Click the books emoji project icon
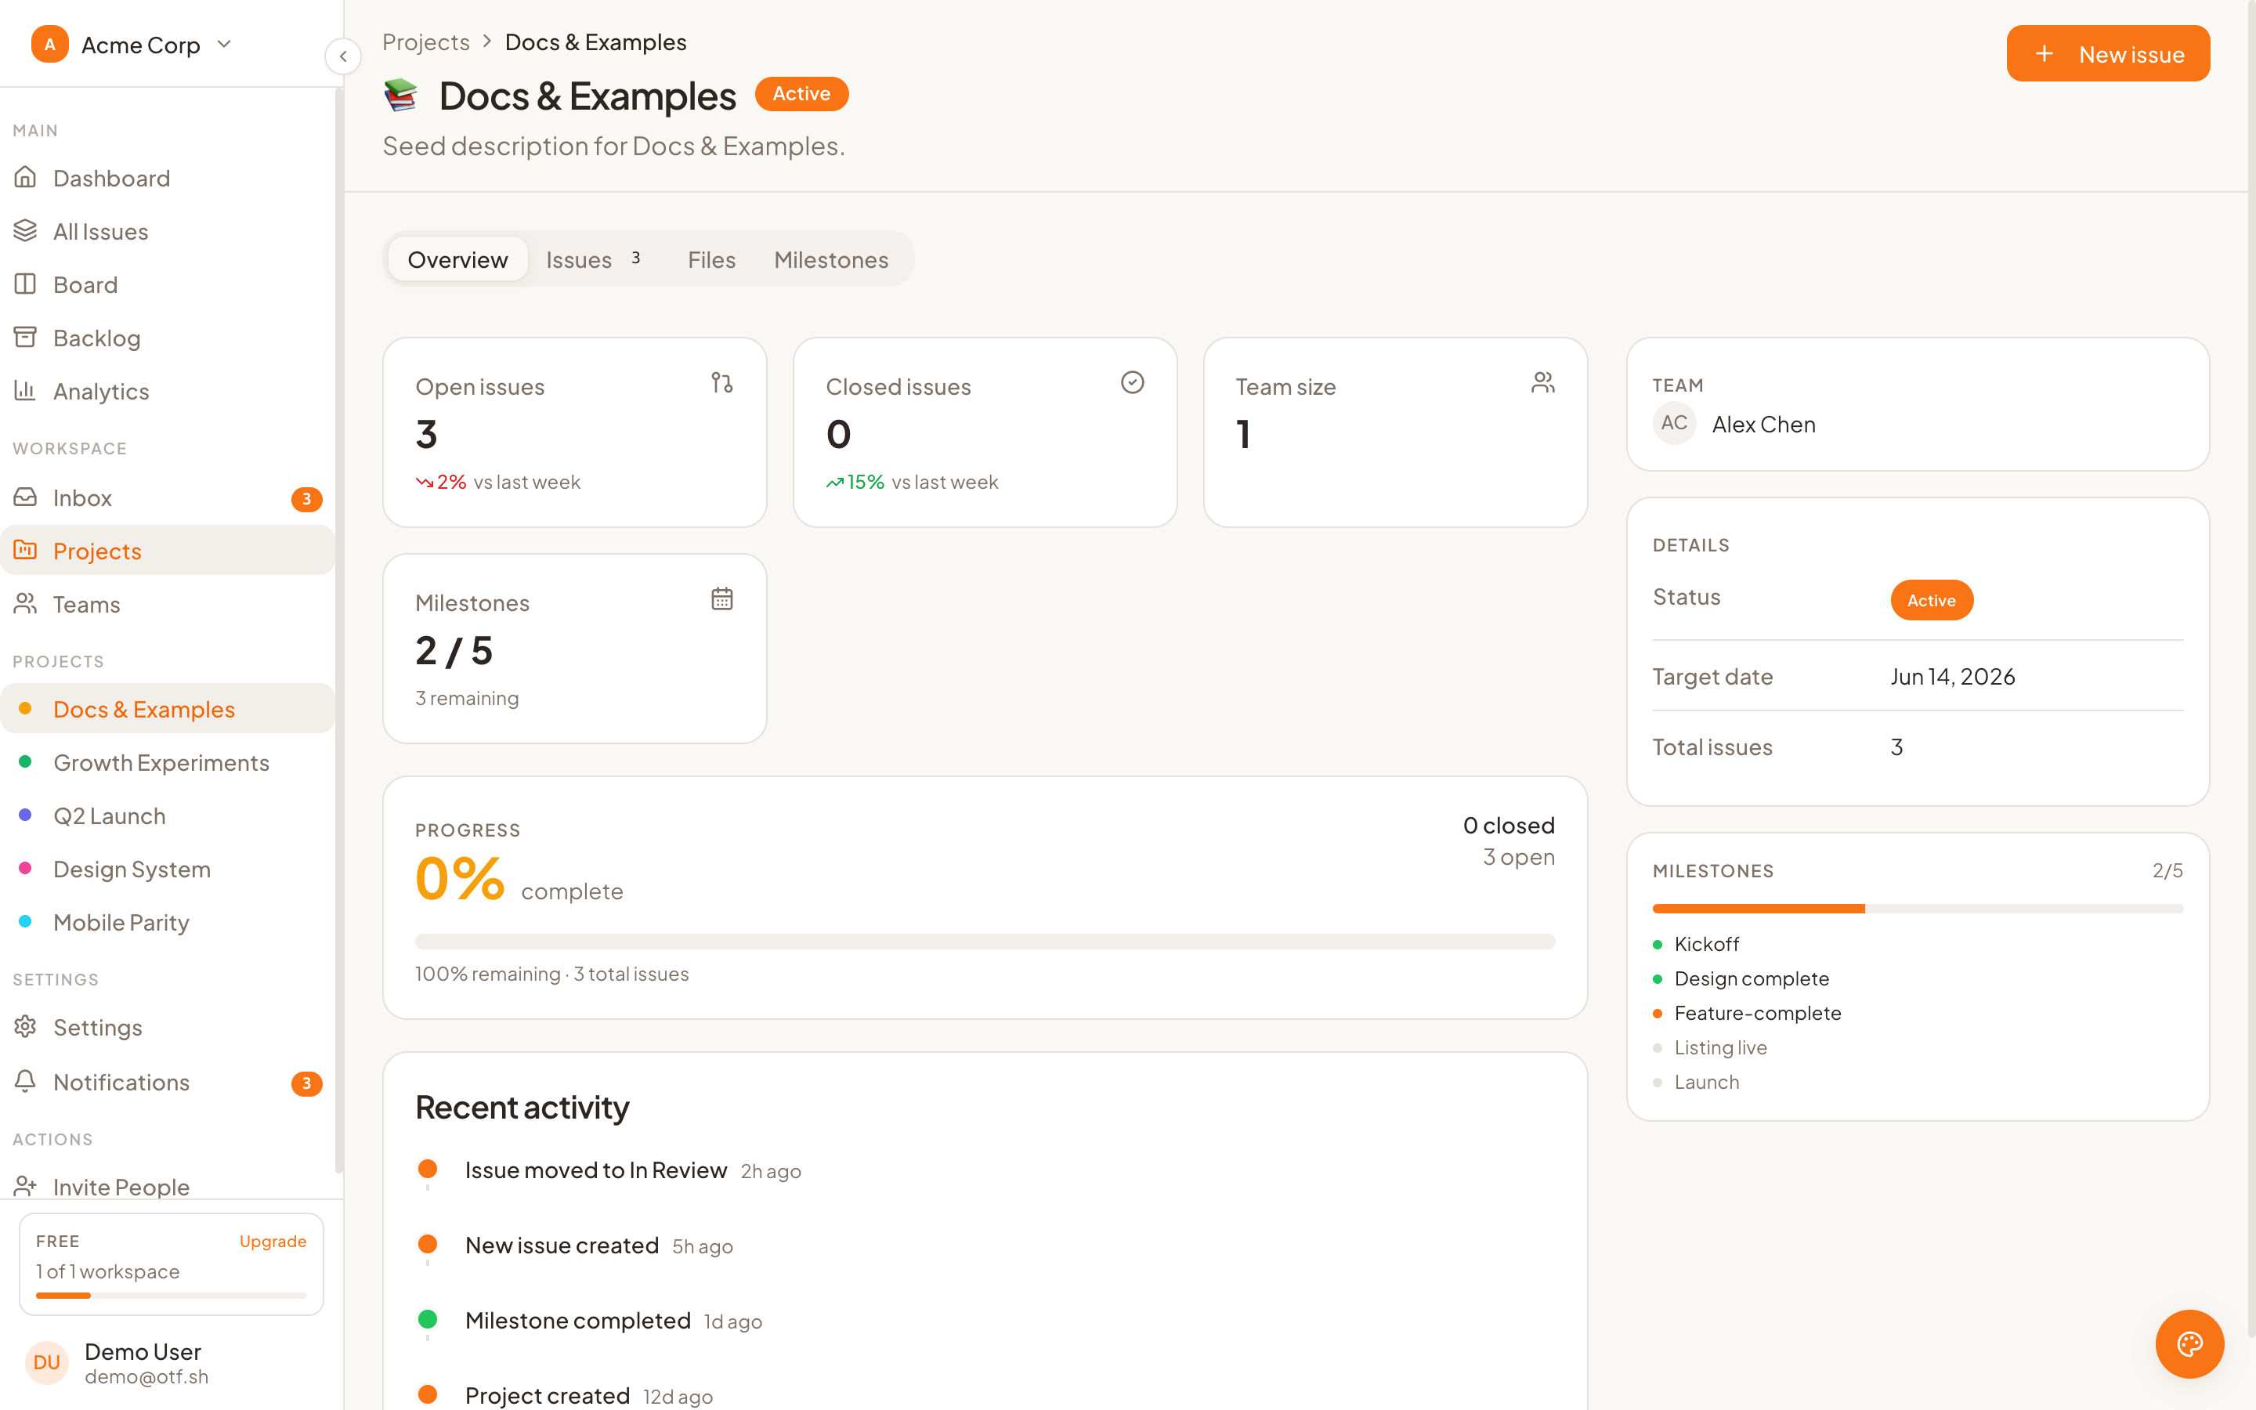 401,95
